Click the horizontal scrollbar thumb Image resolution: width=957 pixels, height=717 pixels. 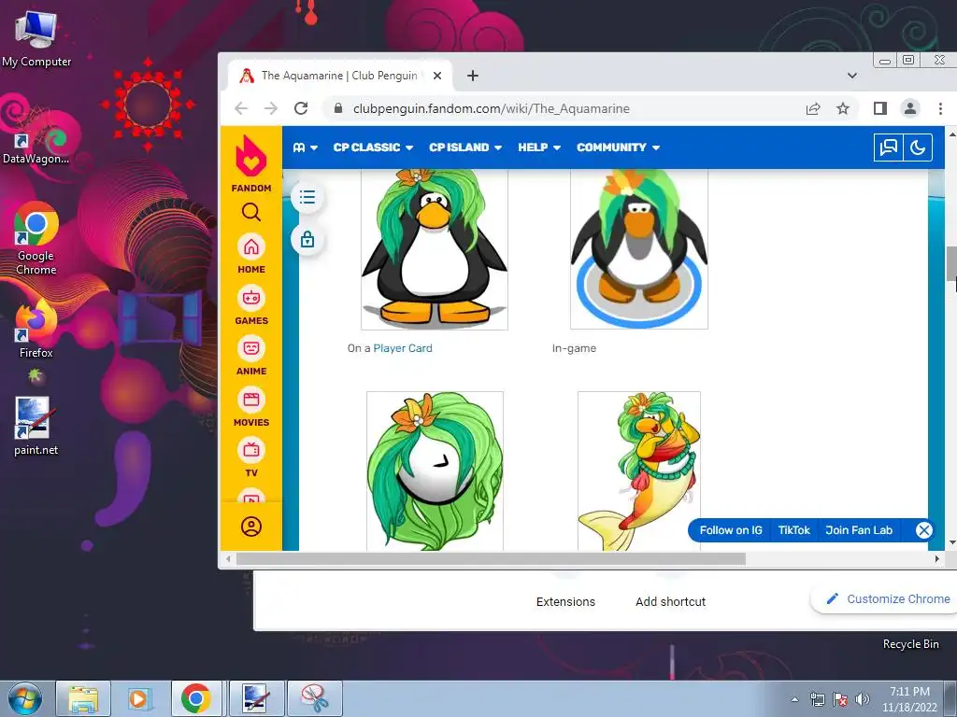(491, 558)
